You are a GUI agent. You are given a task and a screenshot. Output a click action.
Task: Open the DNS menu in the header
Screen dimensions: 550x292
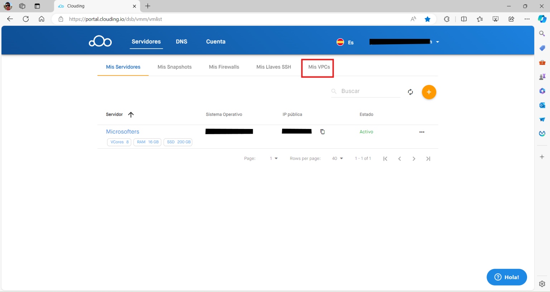click(182, 41)
